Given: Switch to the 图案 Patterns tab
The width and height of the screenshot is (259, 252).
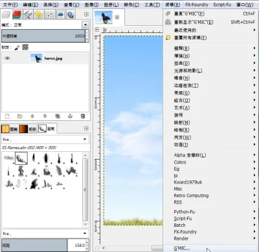Looking at the screenshot, I should click(10, 129).
